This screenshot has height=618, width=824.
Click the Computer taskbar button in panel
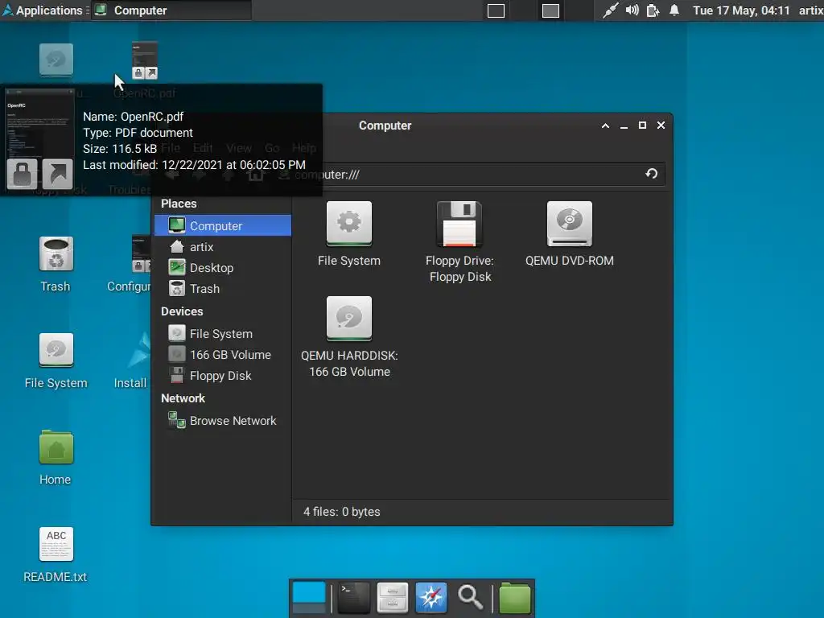click(171, 10)
